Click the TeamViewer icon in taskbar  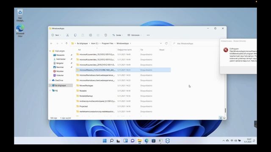click(168, 141)
